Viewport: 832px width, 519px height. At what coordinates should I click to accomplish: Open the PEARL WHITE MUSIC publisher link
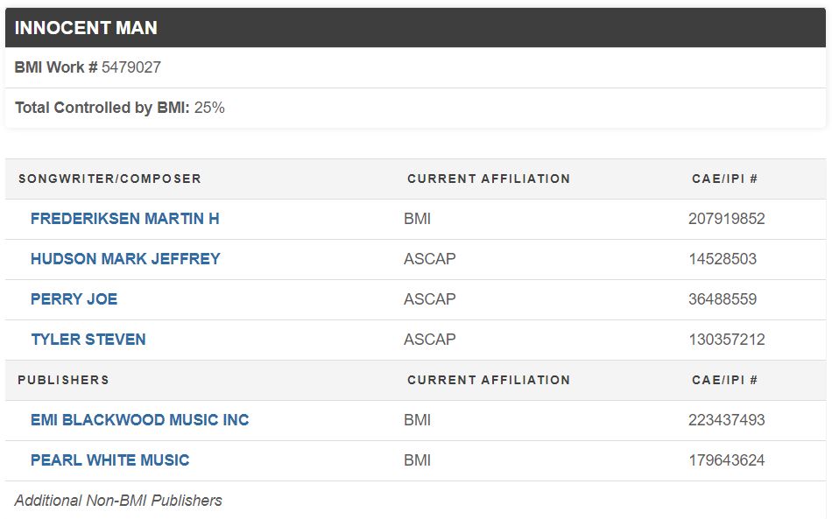tap(109, 460)
